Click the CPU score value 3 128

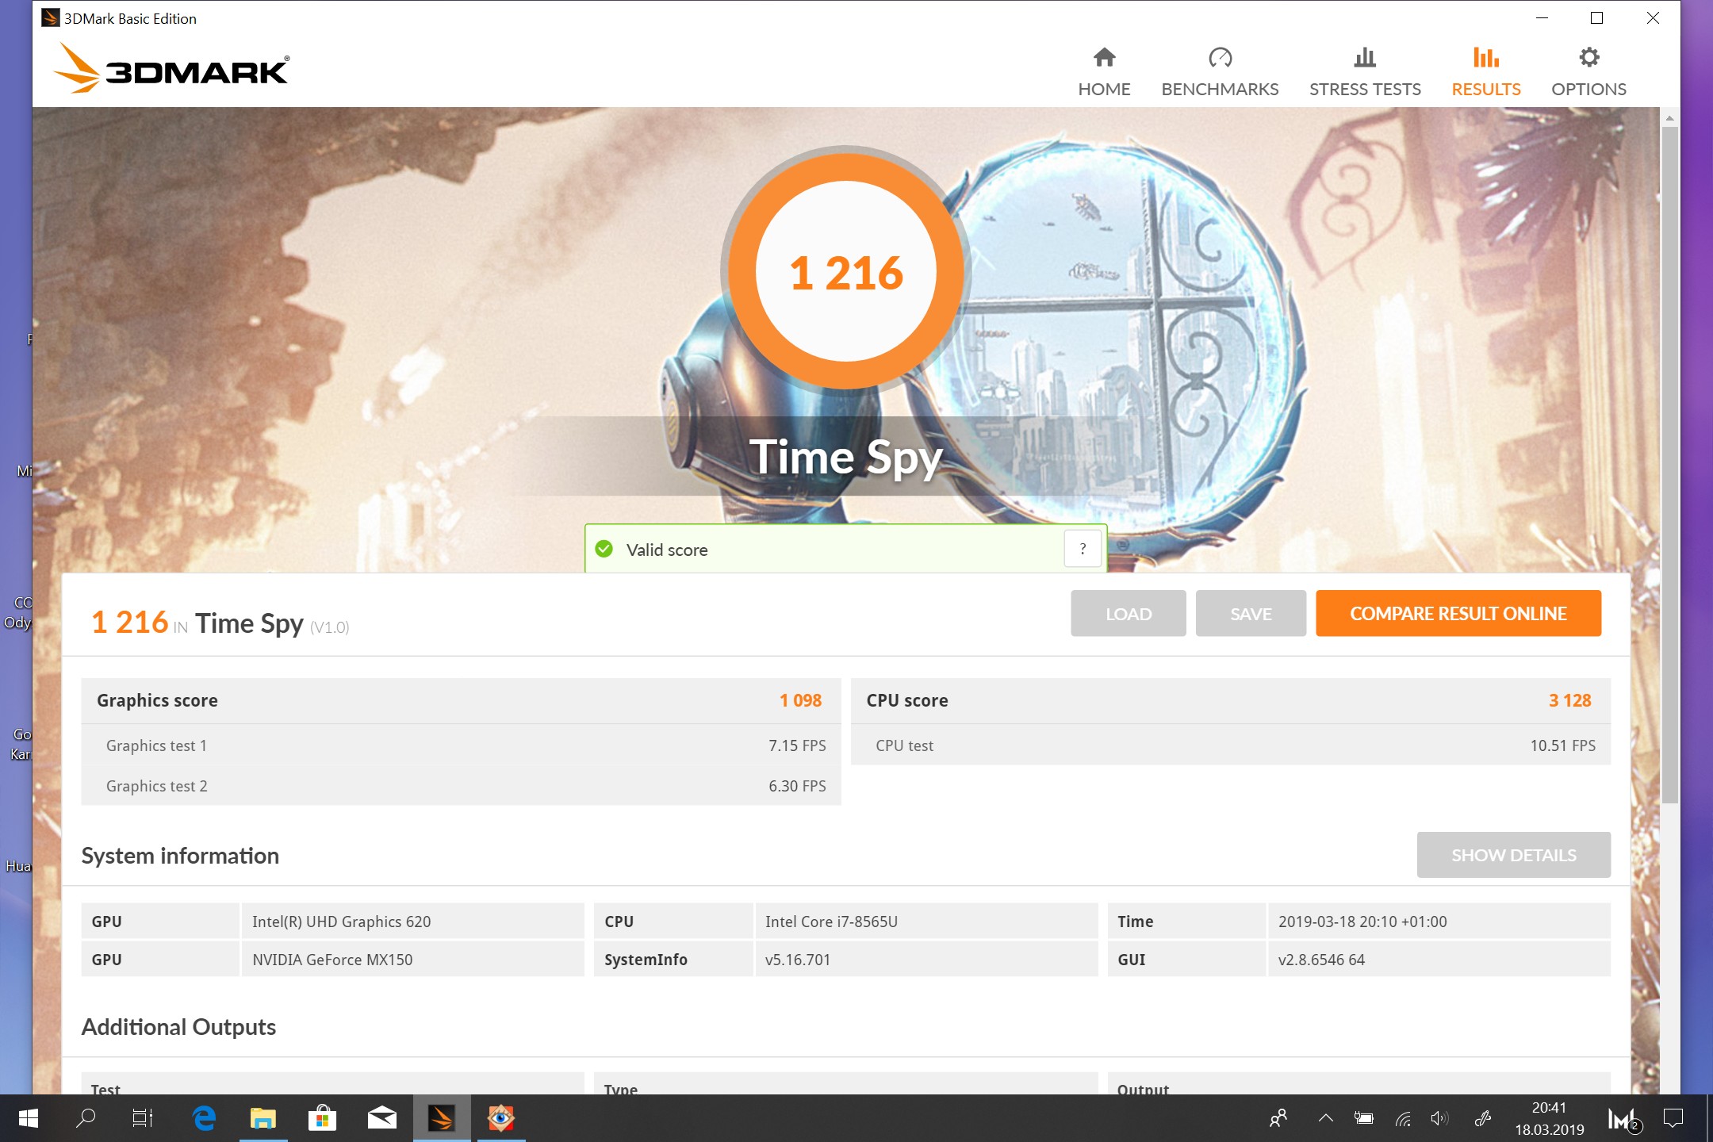1569,700
